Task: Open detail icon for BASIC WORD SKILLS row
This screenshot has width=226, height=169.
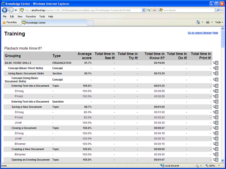Action: click(216, 63)
